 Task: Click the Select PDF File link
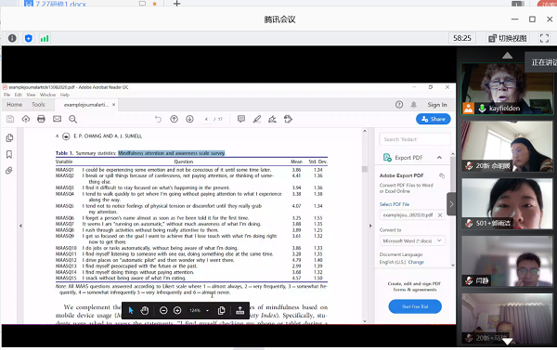point(395,204)
